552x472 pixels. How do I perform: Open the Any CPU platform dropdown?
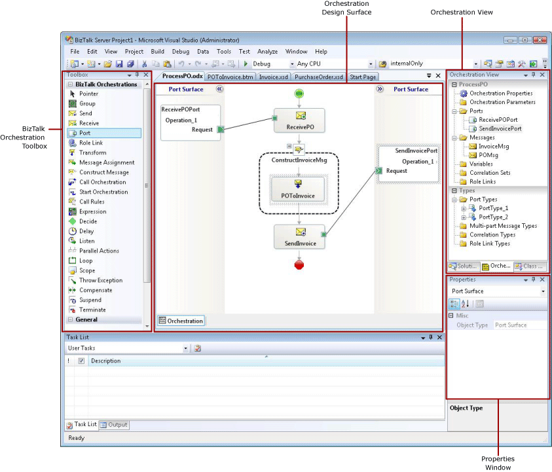371,64
